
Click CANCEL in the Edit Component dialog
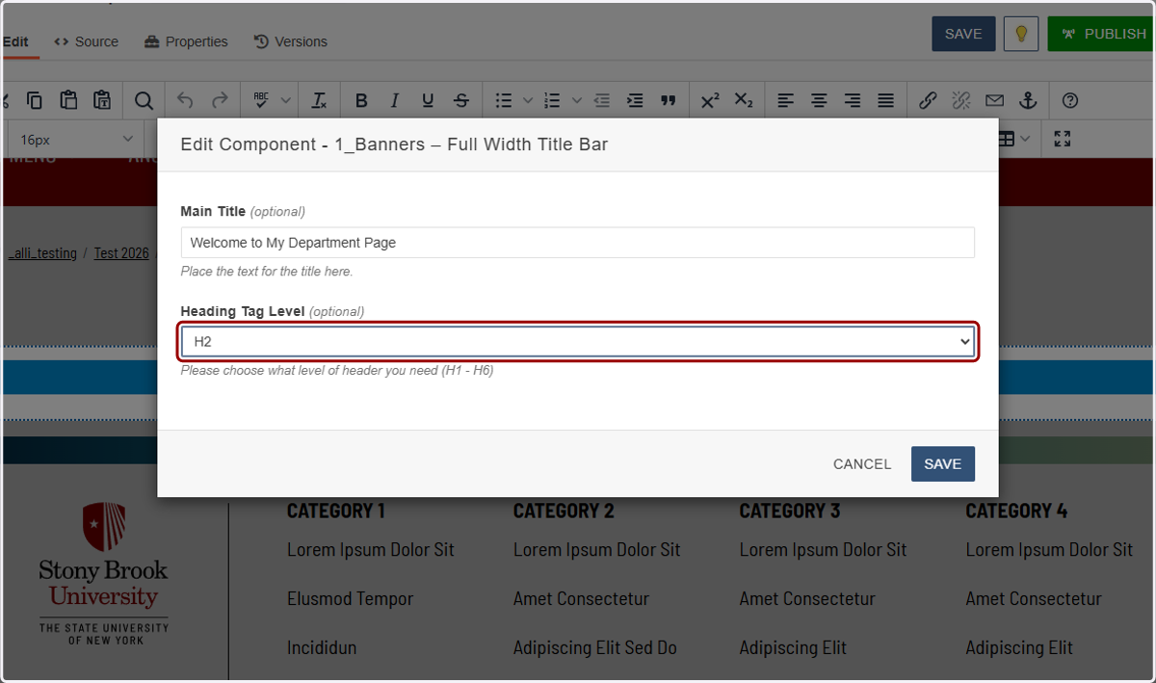tap(862, 463)
